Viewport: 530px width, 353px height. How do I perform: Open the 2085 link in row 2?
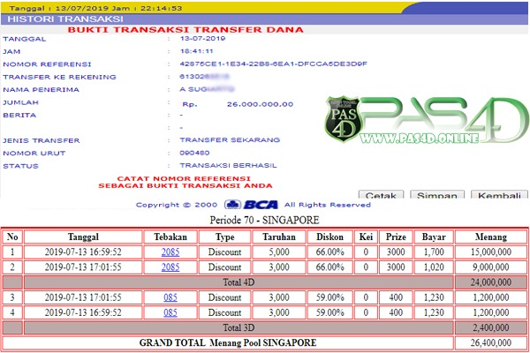(170, 267)
